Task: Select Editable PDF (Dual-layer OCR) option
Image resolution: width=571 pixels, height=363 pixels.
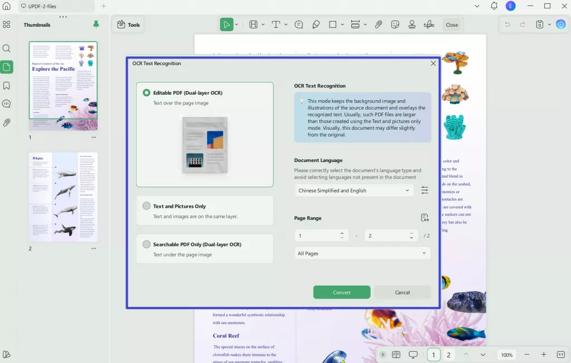Action: [147, 93]
